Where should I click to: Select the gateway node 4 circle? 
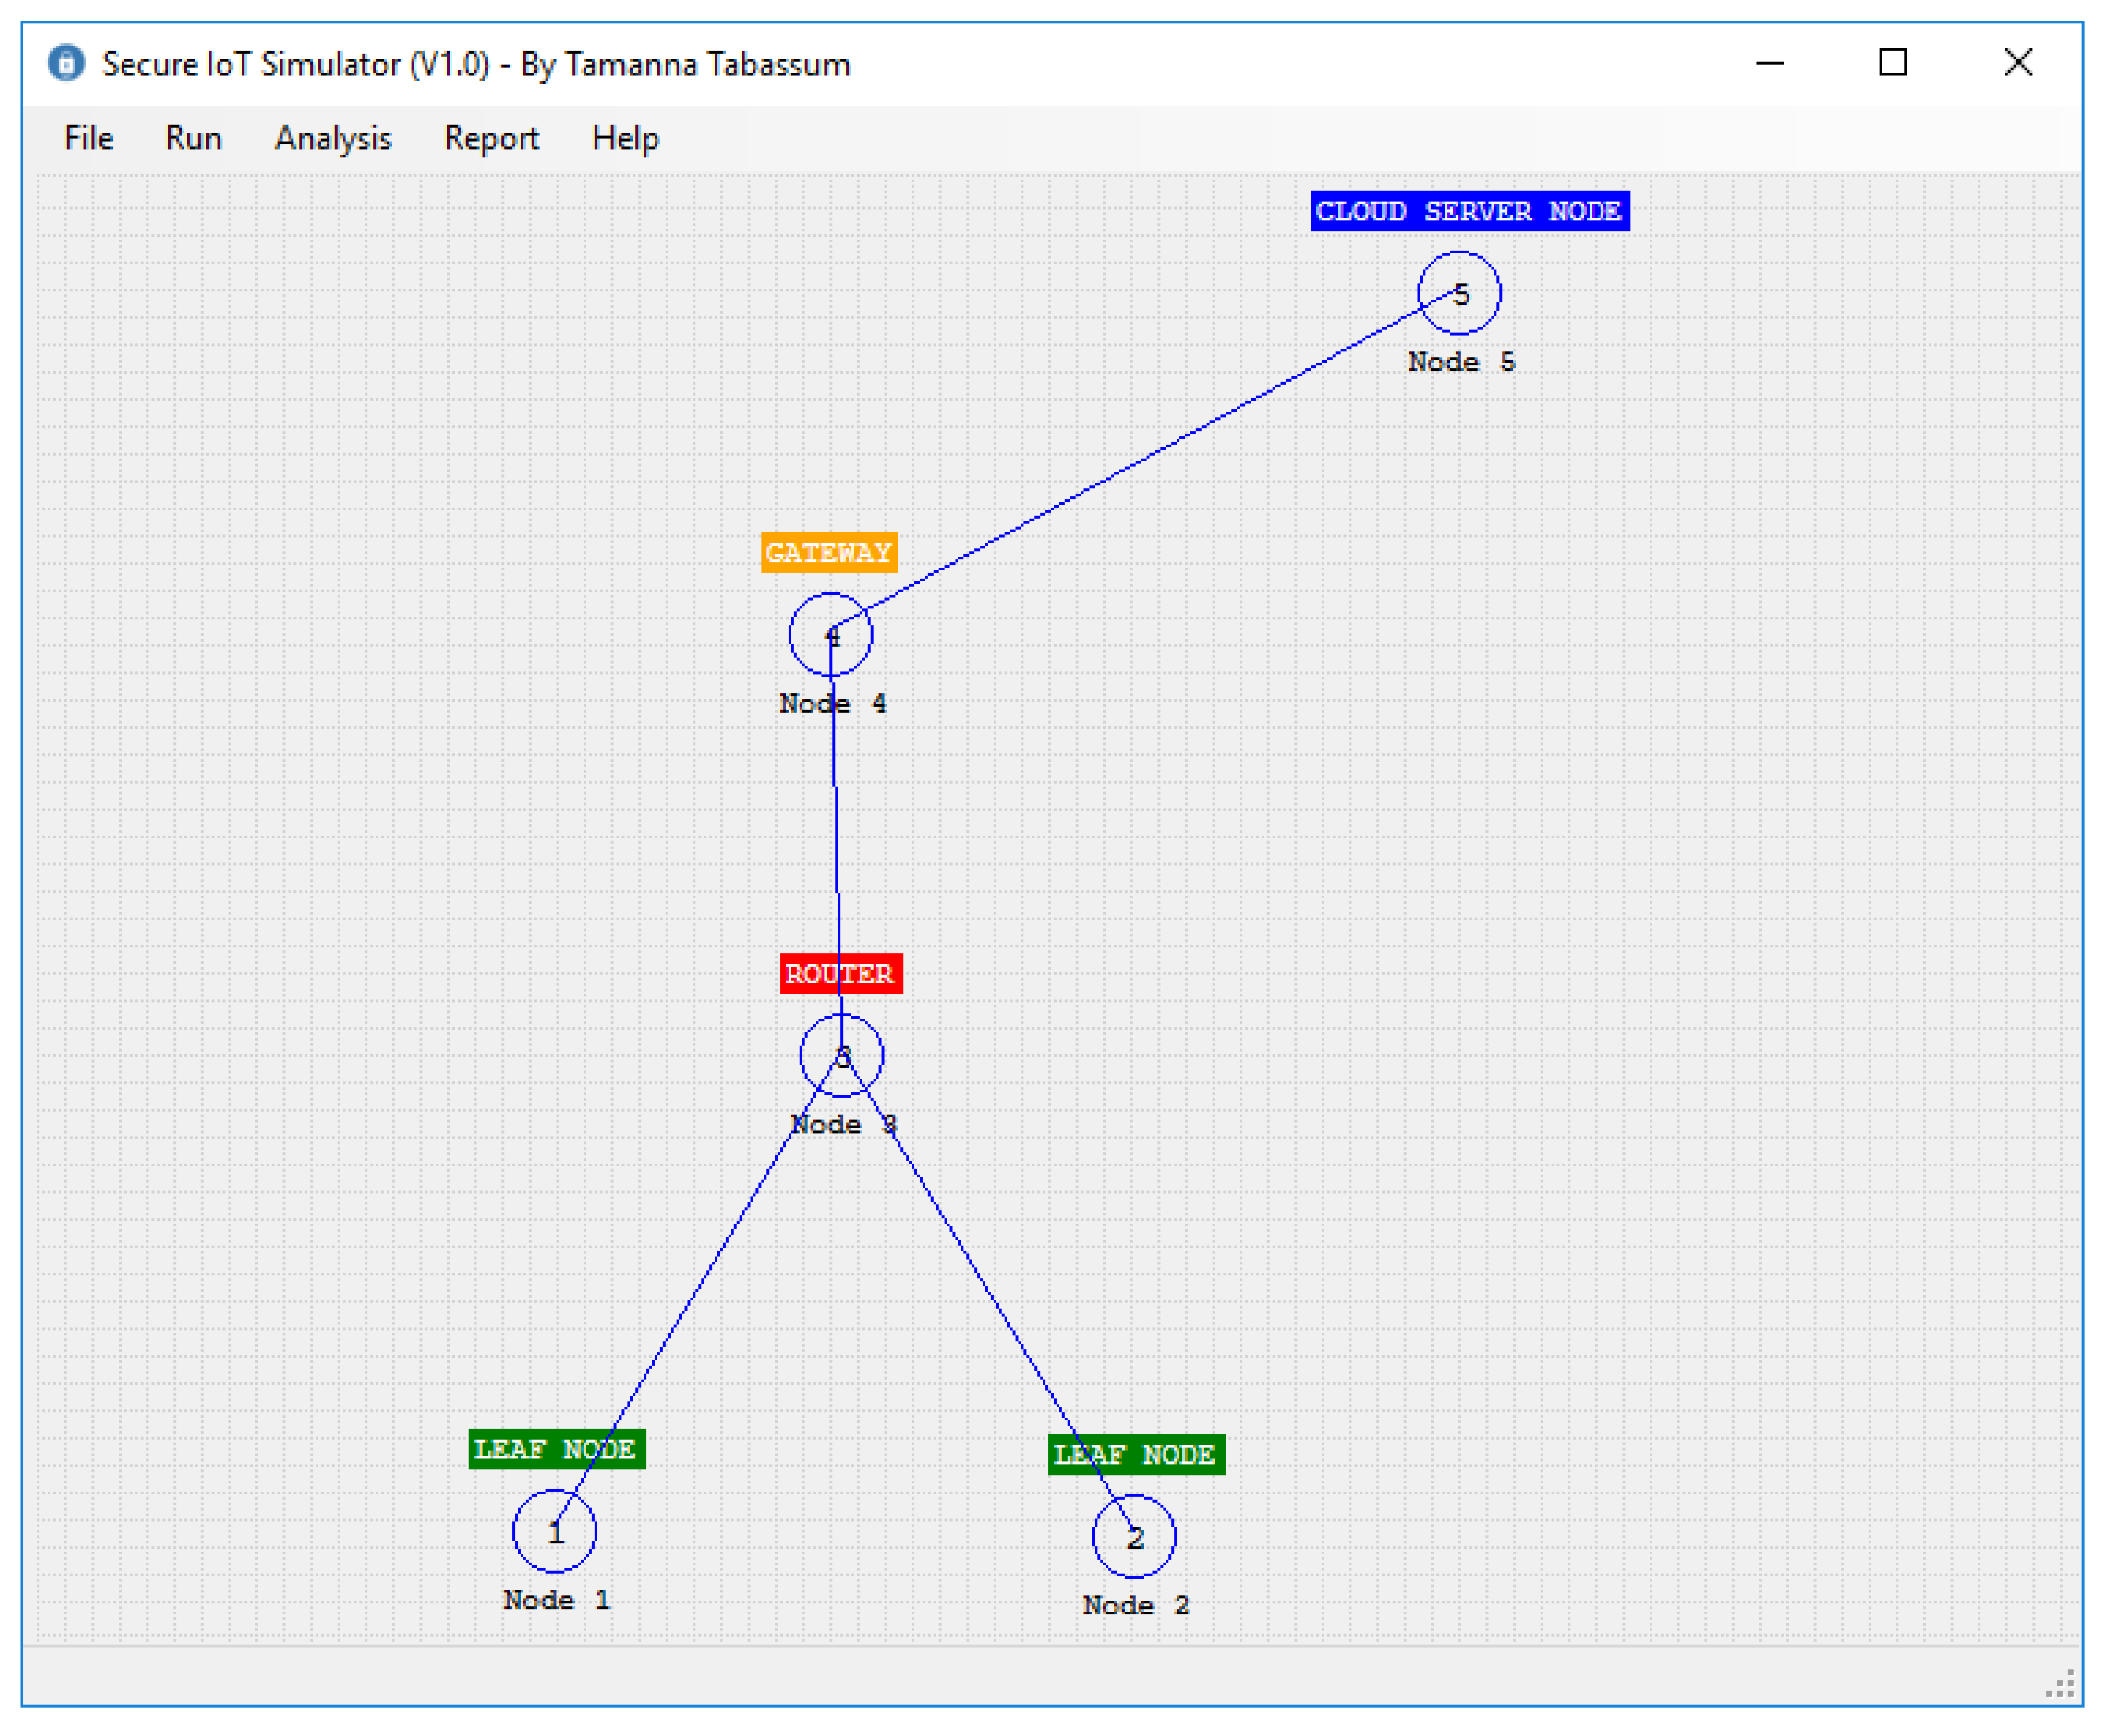tap(830, 635)
